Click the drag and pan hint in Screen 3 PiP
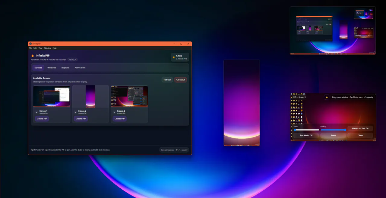 tap(353, 97)
